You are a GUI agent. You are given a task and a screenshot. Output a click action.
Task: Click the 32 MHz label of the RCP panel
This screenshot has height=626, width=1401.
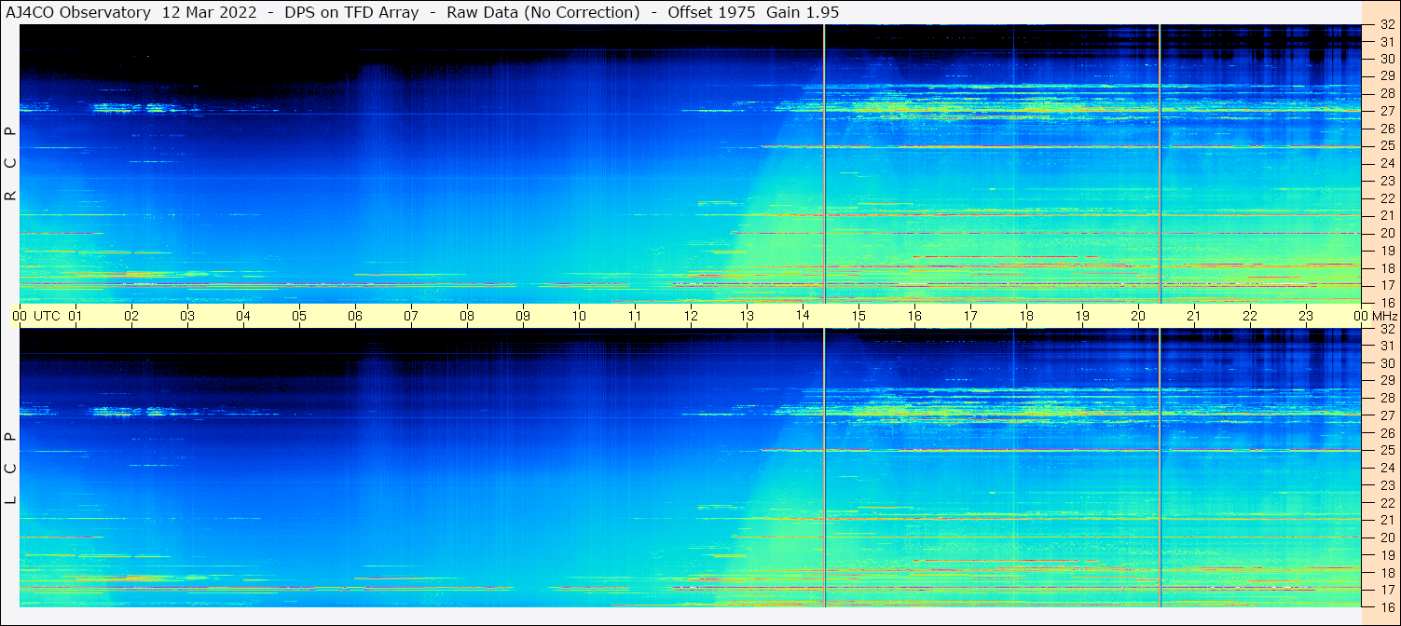[x=1386, y=25]
